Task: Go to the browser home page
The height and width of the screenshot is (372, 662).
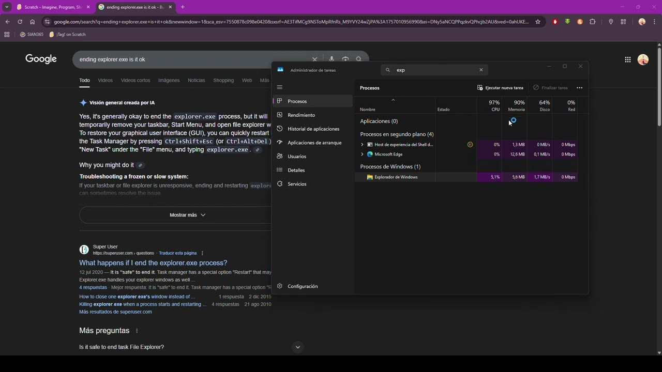Action: (32, 22)
